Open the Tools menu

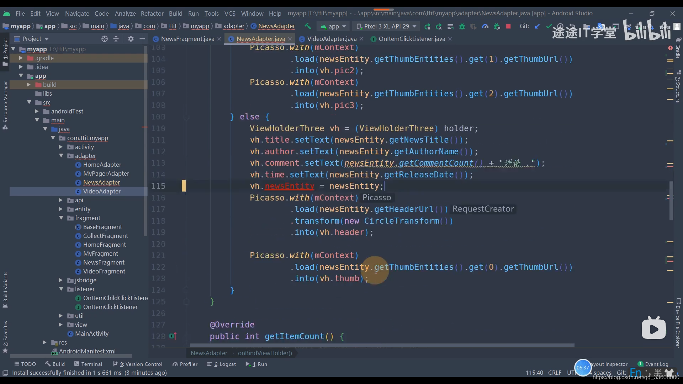point(211,14)
